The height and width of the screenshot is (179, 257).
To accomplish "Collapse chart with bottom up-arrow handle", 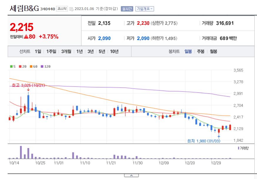I will tap(131, 175).
